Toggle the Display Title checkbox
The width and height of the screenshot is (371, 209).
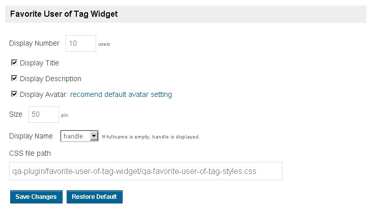coord(14,63)
